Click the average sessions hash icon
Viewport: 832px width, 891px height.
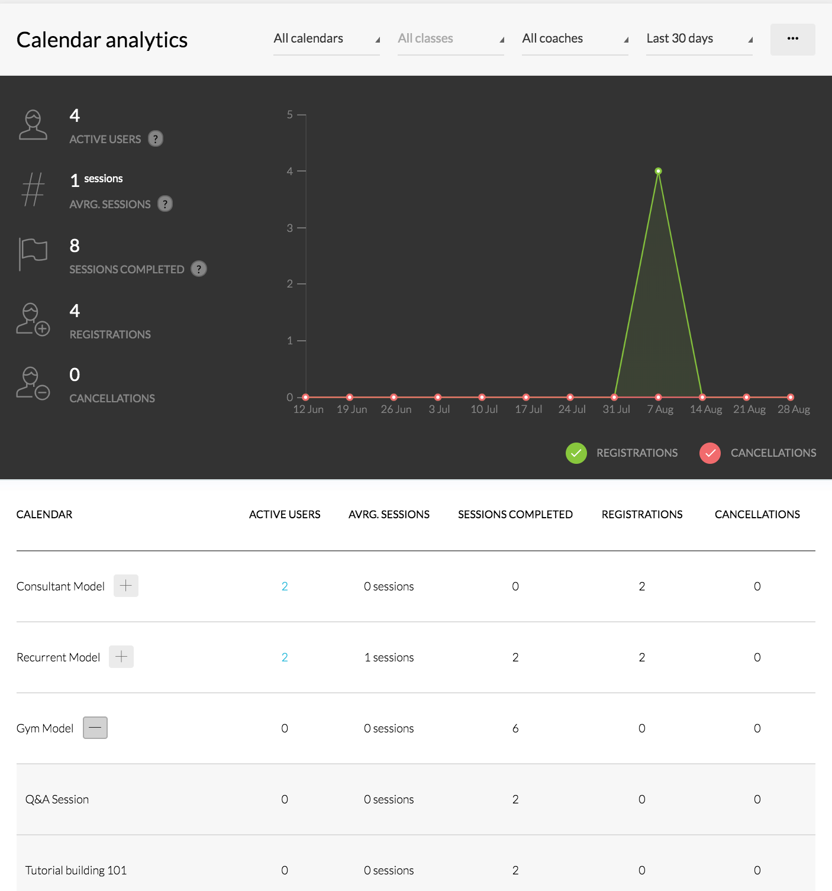[x=33, y=189]
